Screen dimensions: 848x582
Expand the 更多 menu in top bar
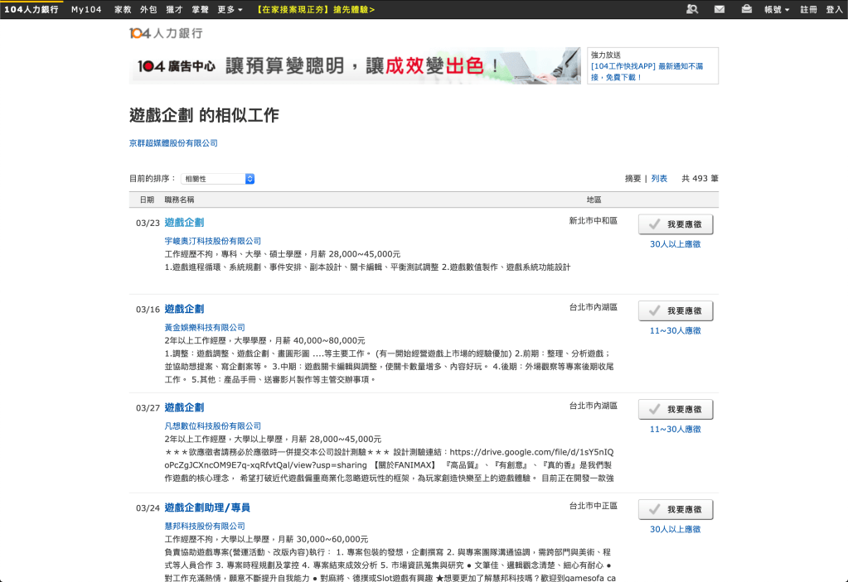pos(230,9)
